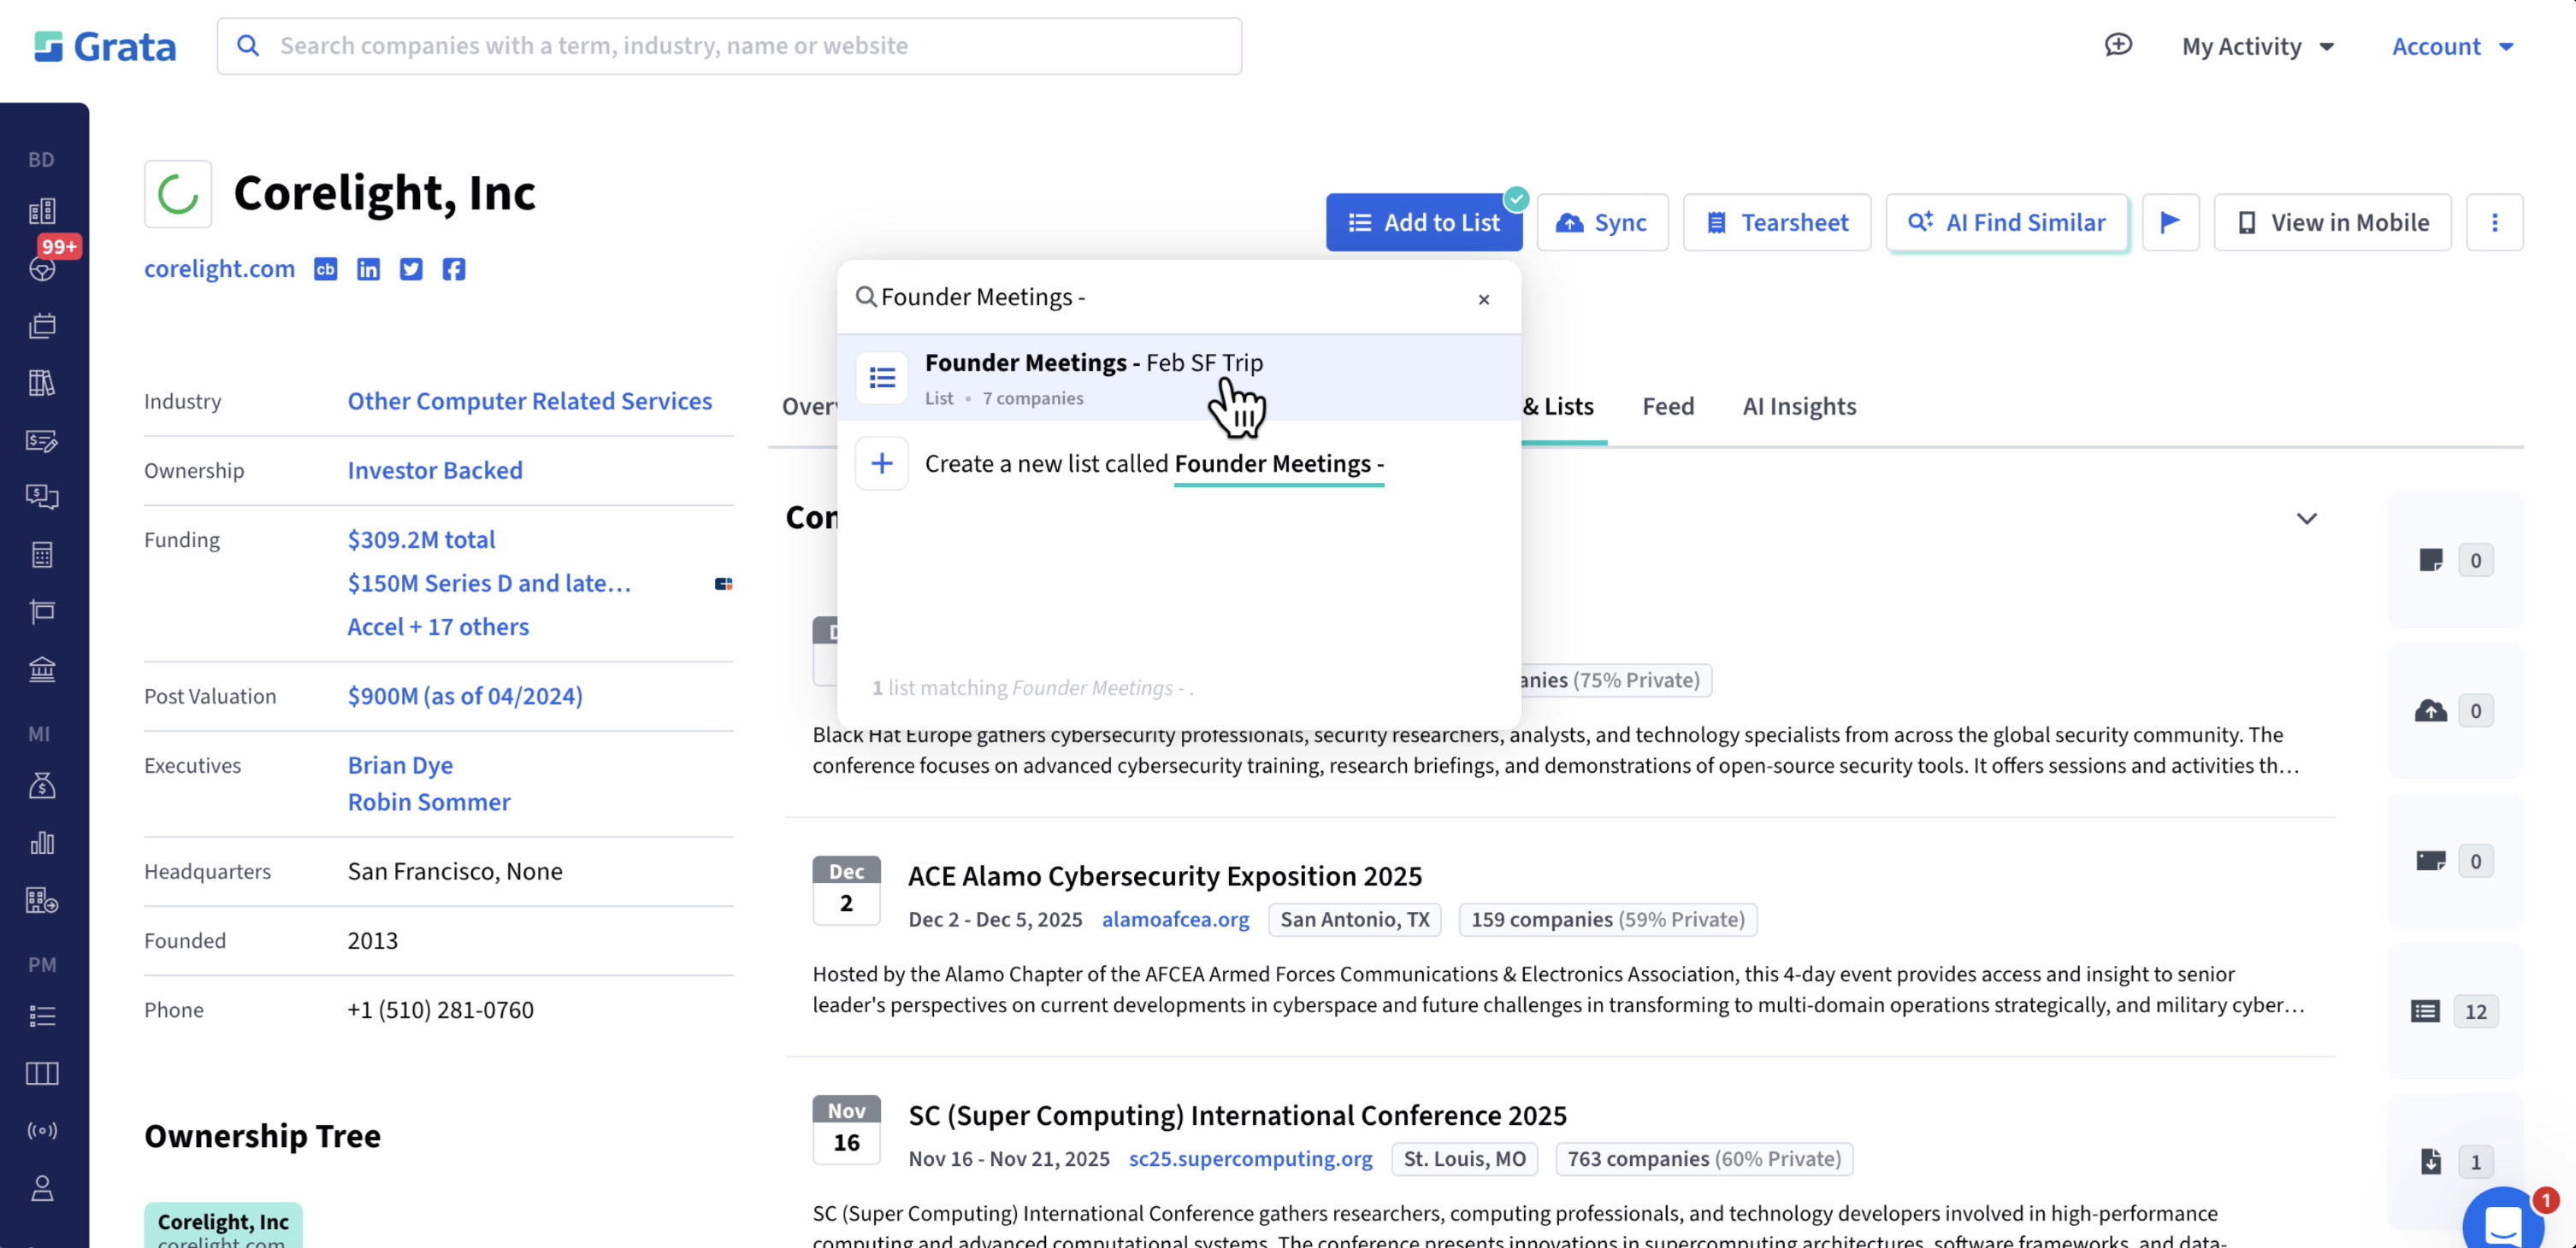This screenshot has width=2576, height=1248.
Task: Click the flag icon beside AI Find Similar
Action: [x=2171, y=222]
